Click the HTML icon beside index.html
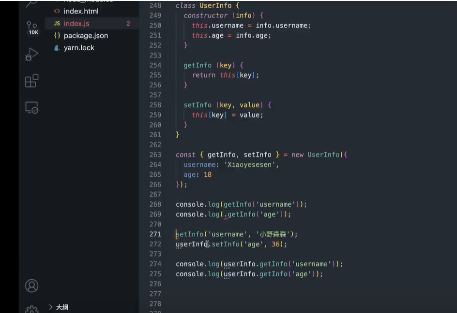Viewport: 457px width, 313px height. (57, 11)
